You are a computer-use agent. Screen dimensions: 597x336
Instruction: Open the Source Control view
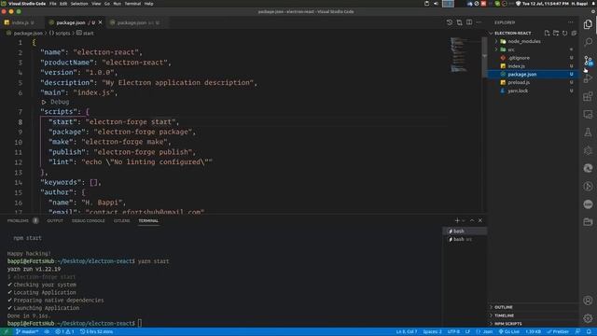(588, 60)
